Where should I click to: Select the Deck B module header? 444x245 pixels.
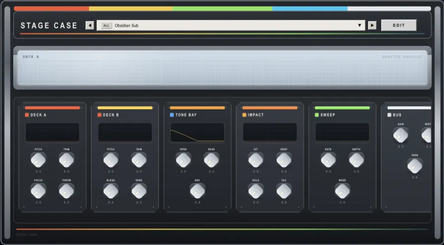coord(111,115)
